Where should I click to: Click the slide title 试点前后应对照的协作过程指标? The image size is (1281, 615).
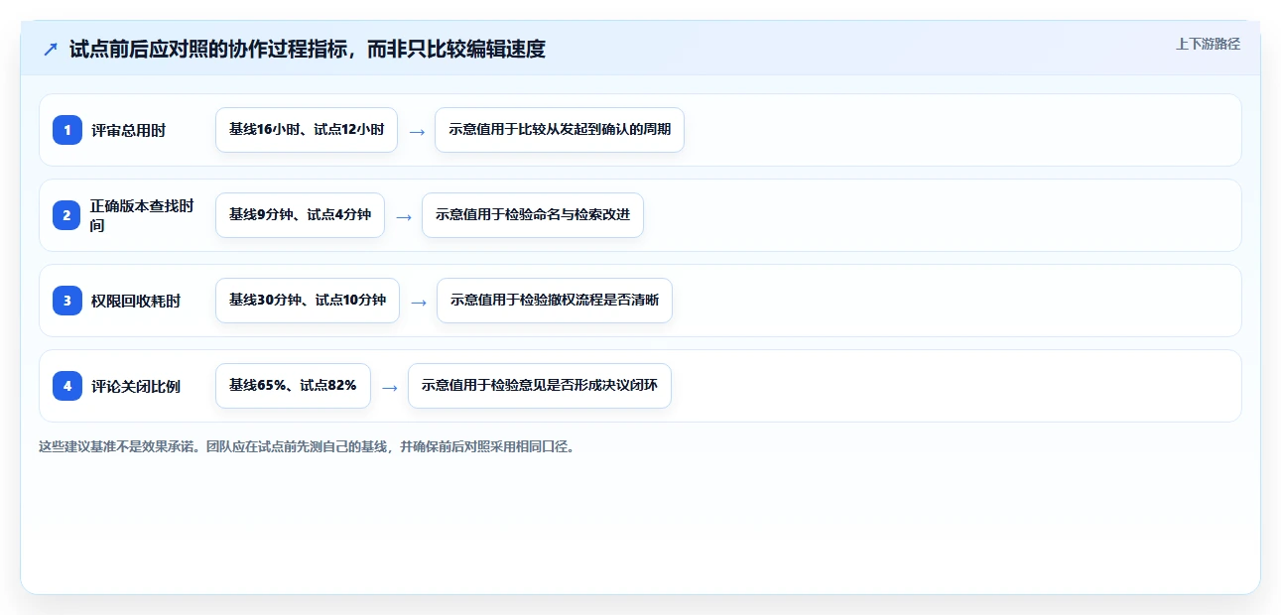(x=308, y=49)
